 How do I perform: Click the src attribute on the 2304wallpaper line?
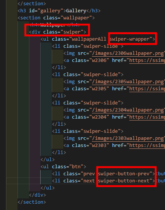click(x=82, y=110)
